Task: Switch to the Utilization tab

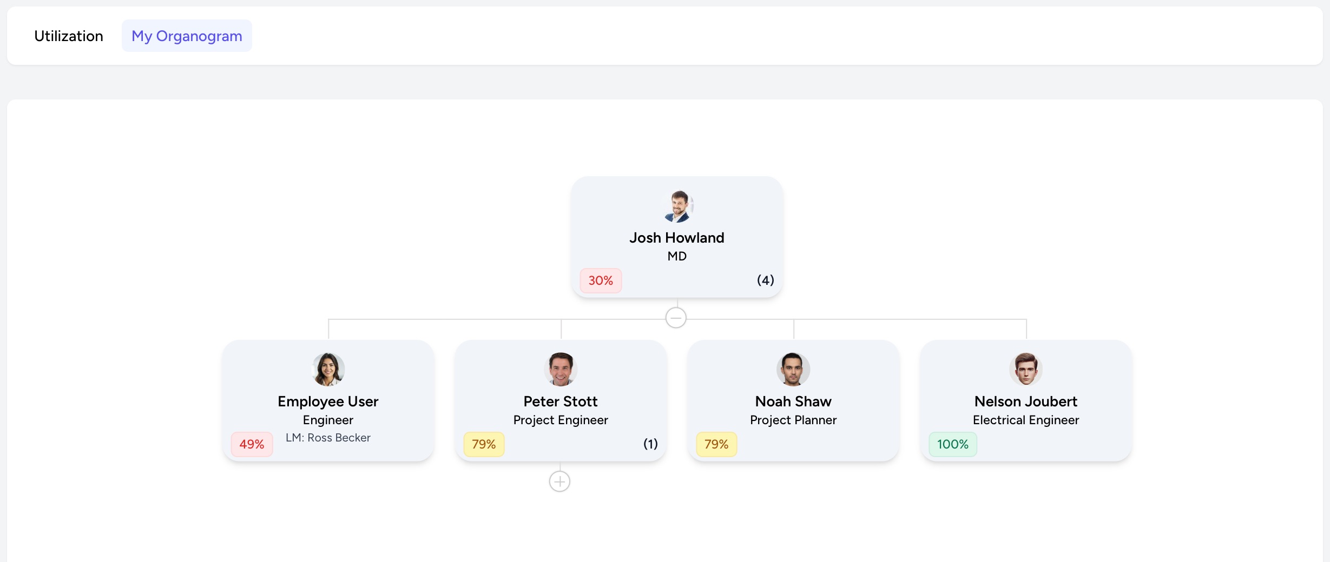Action: [x=69, y=36]
